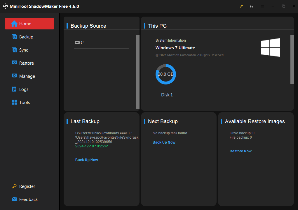
Task: Switch to the Sync page label
Action: click(24, 50)
